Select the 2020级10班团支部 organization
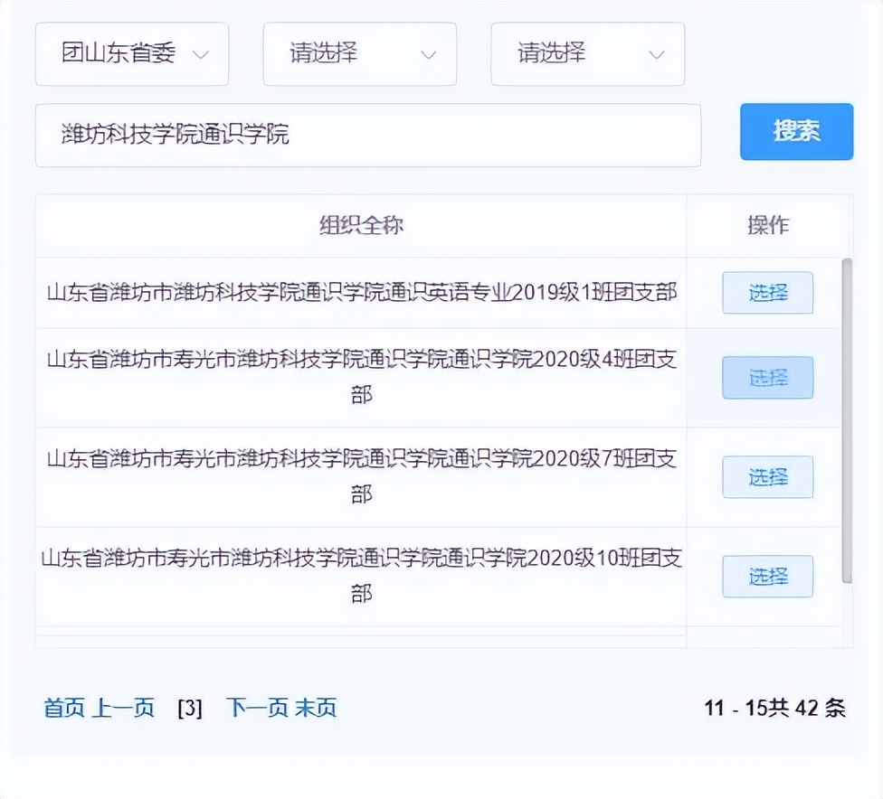The height and width of the screenshot is (799, 883). click(x=767, y=577)
